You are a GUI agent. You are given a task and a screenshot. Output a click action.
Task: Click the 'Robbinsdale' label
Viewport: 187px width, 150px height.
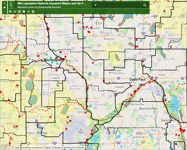[18, 20]
